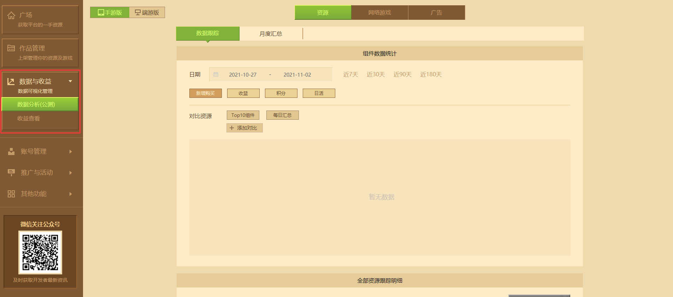
Task: Collapse the 数据与收益 section arrow
Action: pyautogui.click(x=70, y=81)
